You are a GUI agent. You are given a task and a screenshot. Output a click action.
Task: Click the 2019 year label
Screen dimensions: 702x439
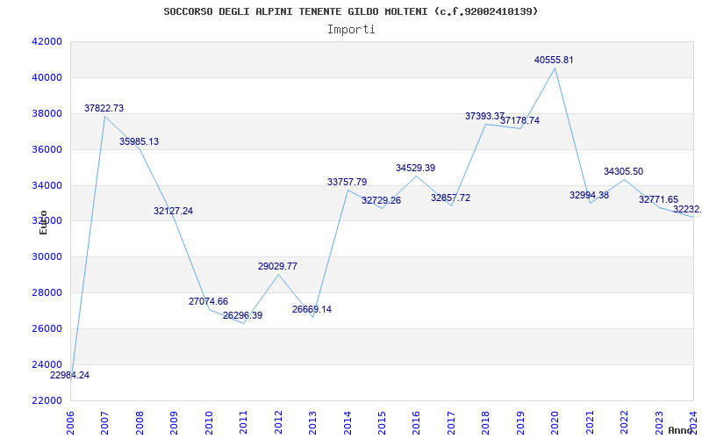pos(520,422)
